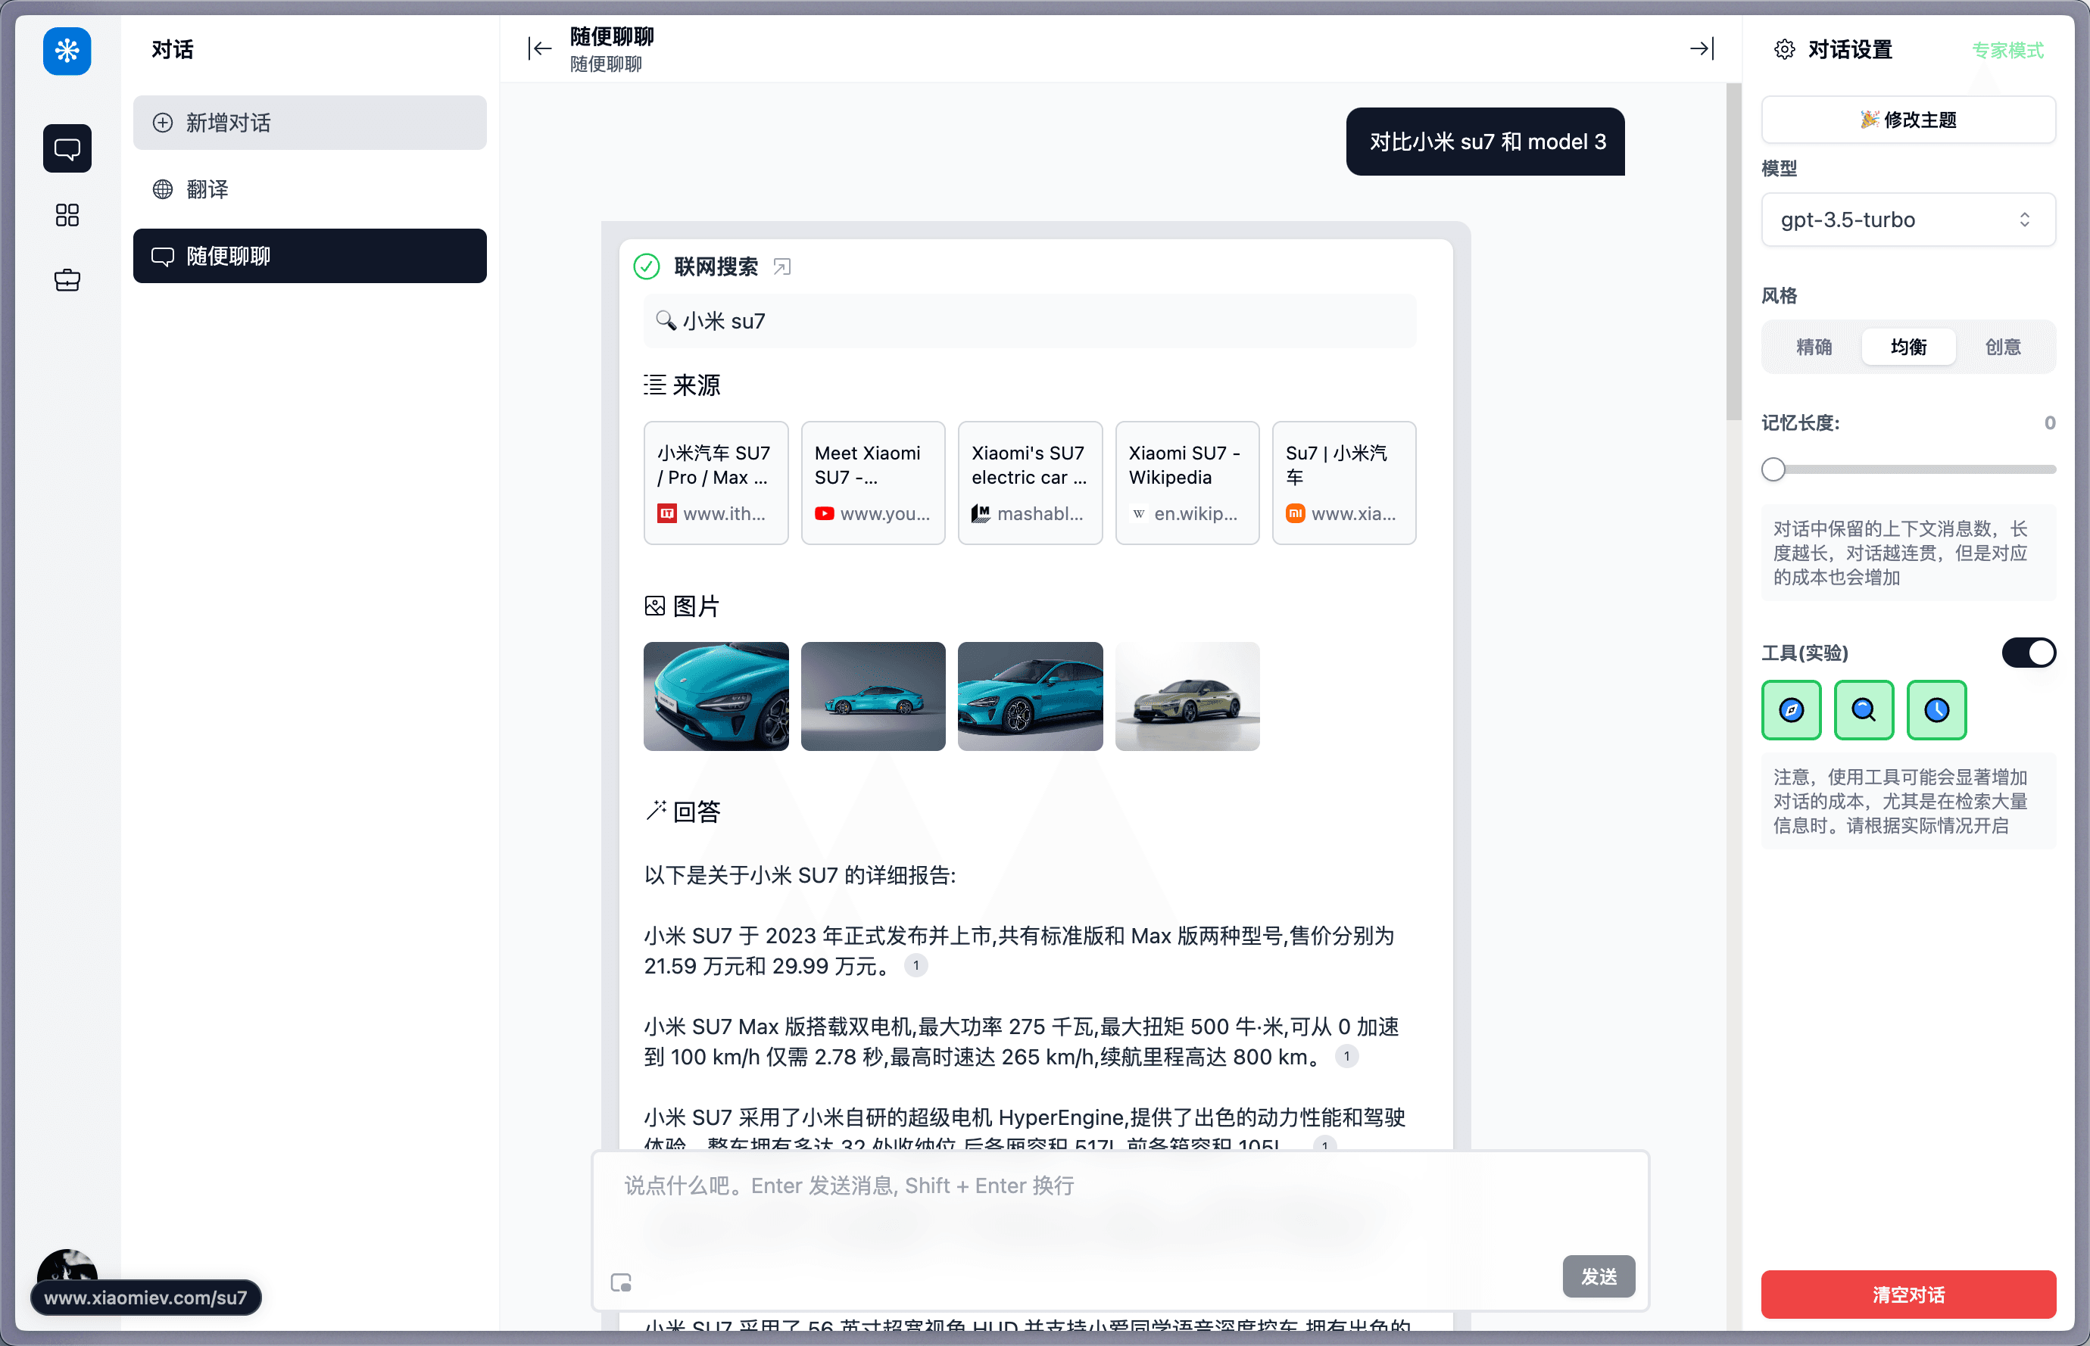
Task: Click the 以下是关于小米 SU7 的详细报告 line
Action: tap(800, 875)
